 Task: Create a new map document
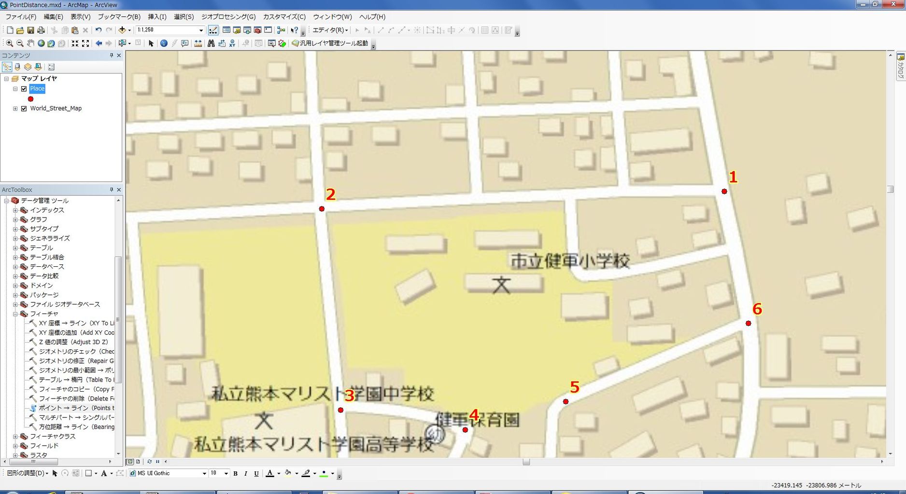tap(10, 30)
